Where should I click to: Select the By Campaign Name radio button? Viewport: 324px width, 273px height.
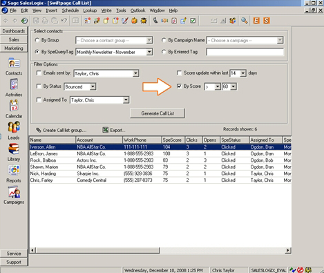(164, 40)
